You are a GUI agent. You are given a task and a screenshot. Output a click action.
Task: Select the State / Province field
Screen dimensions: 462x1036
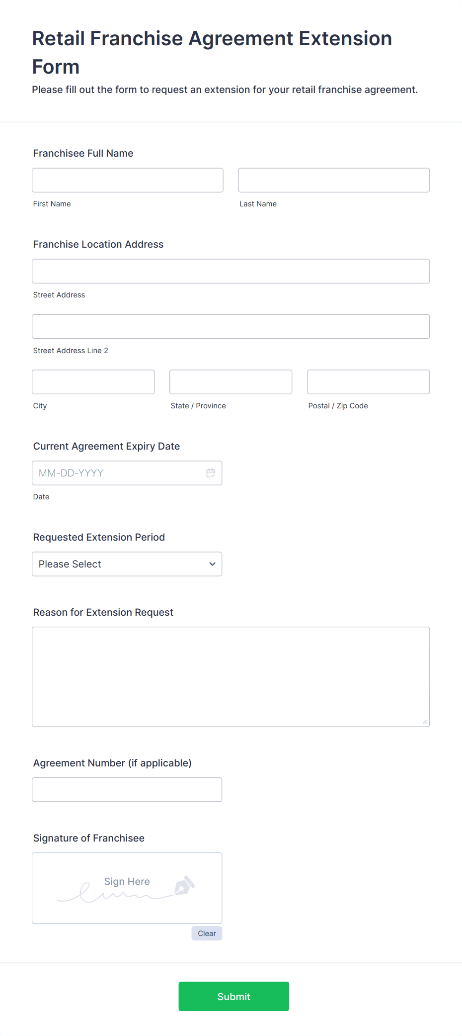[231, 382]
